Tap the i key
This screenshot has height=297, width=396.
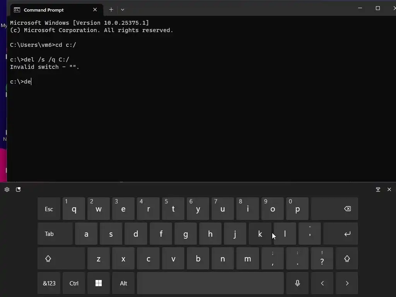pyautogui.click(x=247, y=209)
